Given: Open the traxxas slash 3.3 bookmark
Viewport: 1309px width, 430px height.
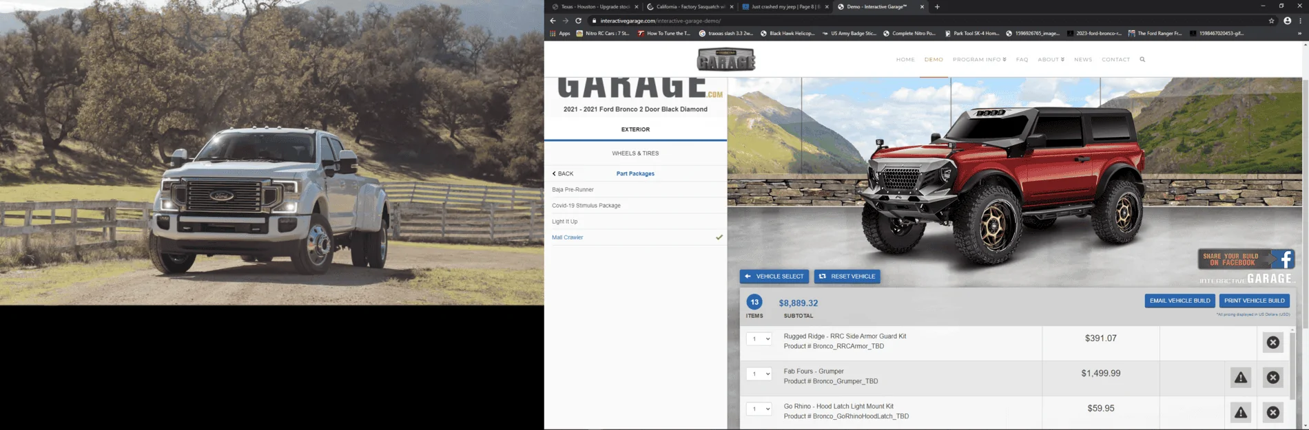Looking at the screenshot, I should (725, 33).
